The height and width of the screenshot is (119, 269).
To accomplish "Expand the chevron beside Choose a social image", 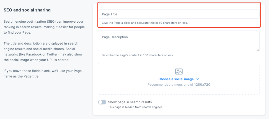I will pyautogui.click(x=197, y=79).
